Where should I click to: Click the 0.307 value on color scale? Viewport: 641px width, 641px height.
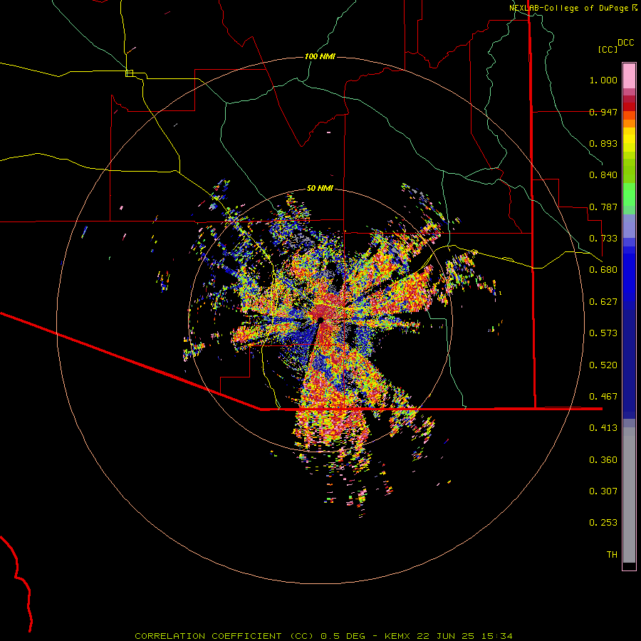click(603, 491)
